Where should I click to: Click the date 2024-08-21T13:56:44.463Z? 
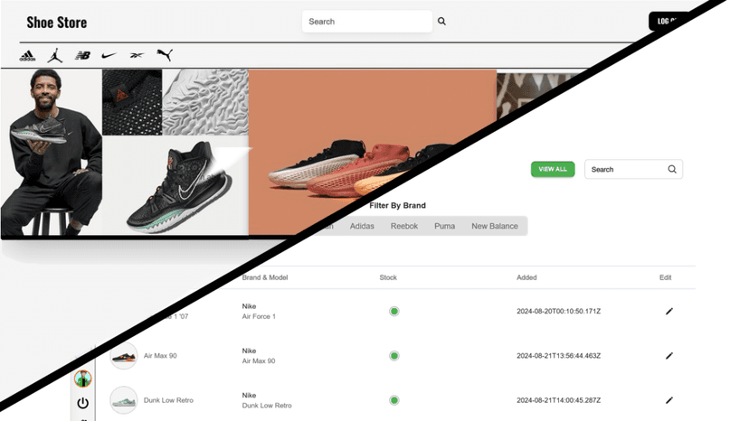click(558, 356)
